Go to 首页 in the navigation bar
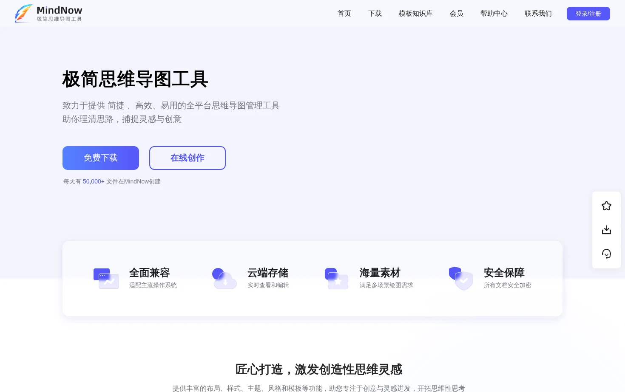 tap(344, 14)
